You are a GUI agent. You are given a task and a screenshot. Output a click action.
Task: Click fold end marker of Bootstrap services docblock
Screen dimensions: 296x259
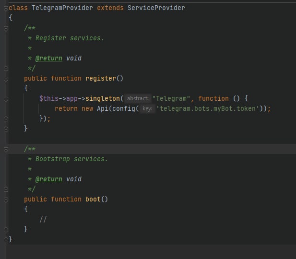(6, 189)
